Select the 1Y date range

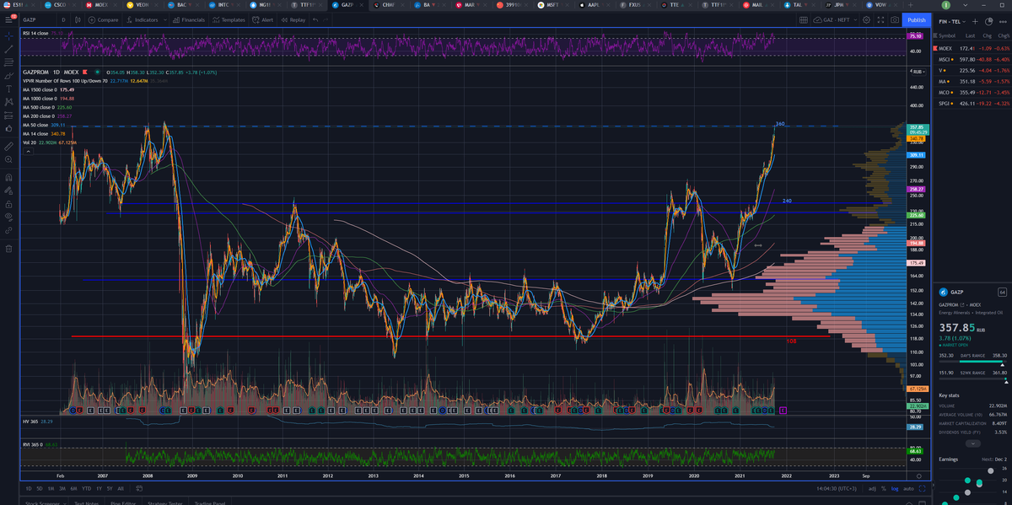pos(98,488)
